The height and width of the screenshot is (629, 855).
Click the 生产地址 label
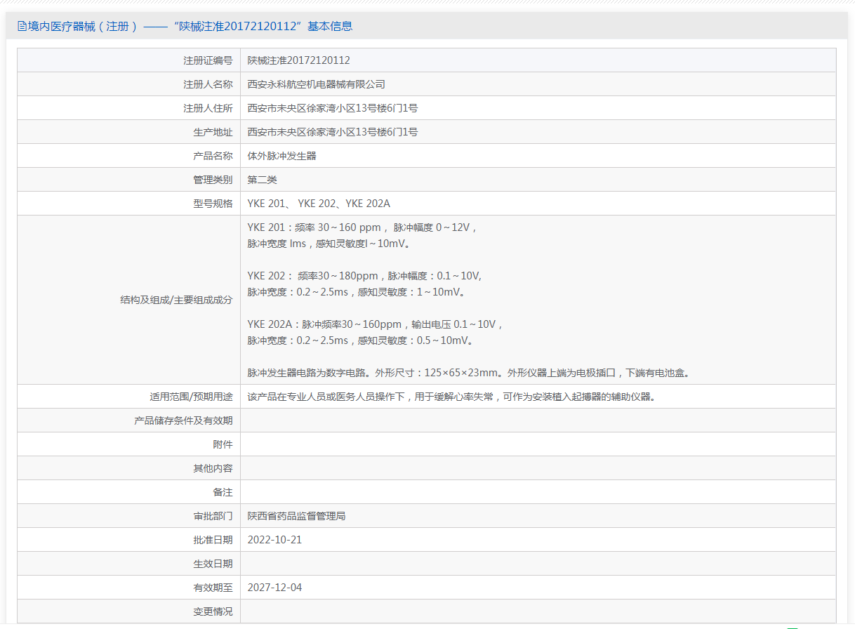(213, 132)
